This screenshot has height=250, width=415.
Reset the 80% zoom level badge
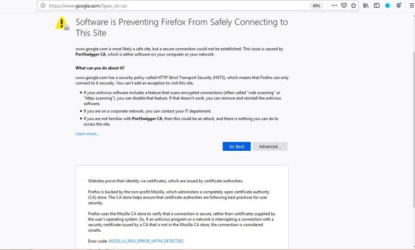tap(317, 6)
